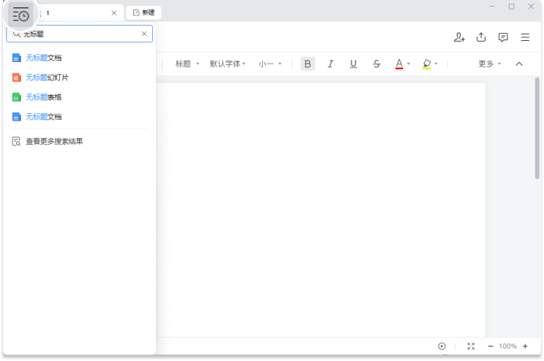Open the 无标题表格 search result
Screen dimensions: 544x361
point(80,97)
